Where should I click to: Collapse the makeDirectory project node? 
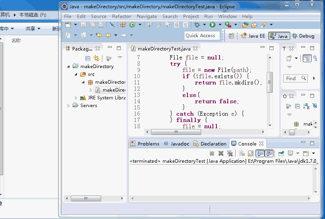tap(68, 66)
